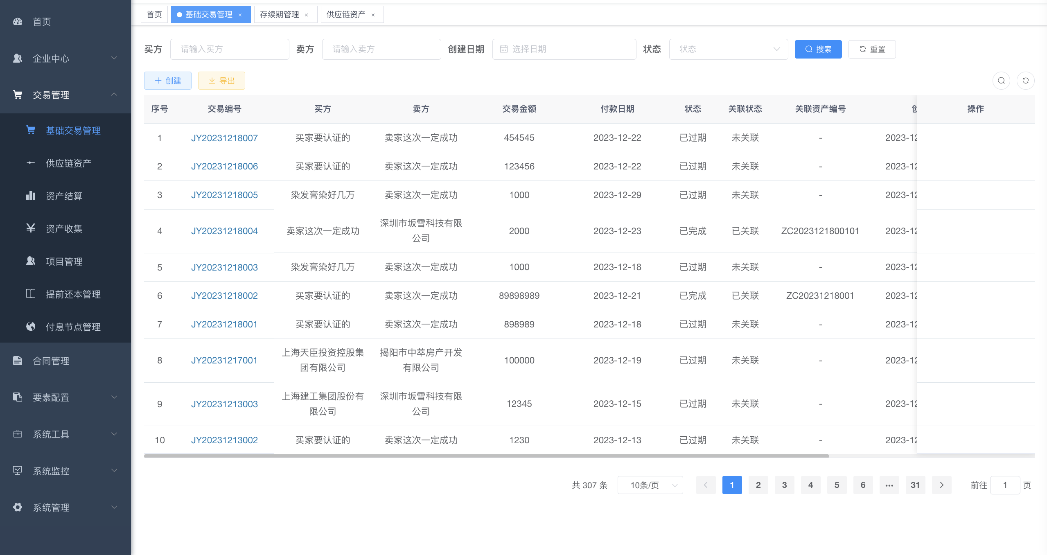Viewport: 1047px width, 555px height.
Task: Go to page 2
Action: tap(758, 485)
